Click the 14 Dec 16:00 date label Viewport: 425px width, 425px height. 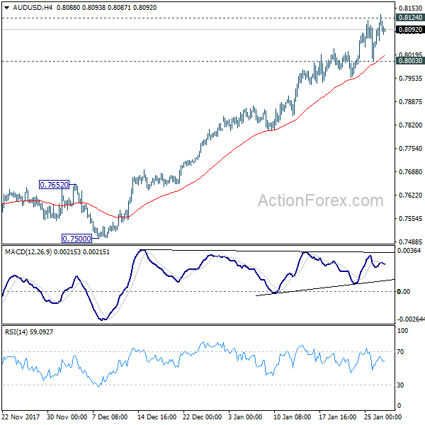[157, 416]
